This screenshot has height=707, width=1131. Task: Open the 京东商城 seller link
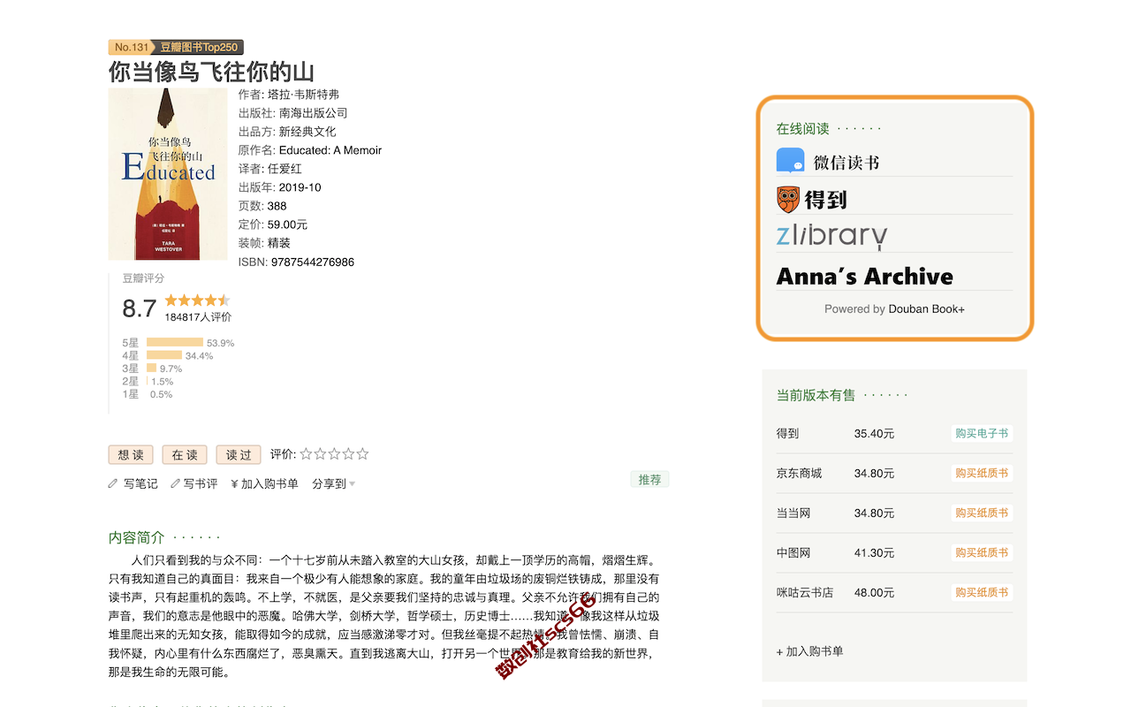(799, 473)
